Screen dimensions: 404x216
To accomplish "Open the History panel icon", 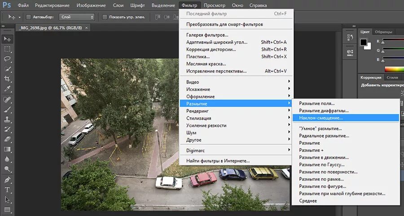I will pos(350,38).
